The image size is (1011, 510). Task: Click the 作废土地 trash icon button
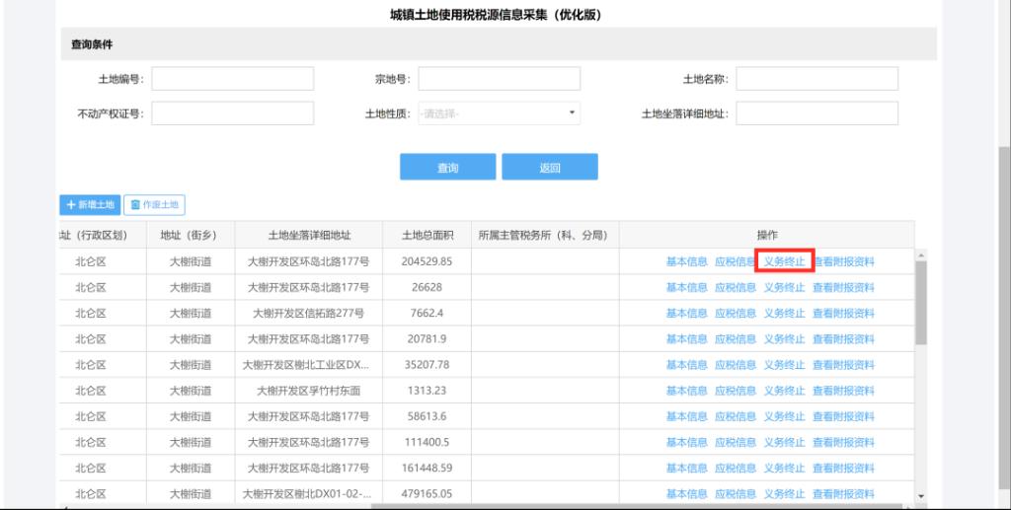[x=155, y=205]
